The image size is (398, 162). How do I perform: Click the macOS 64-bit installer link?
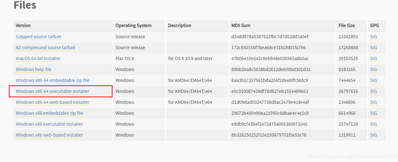38,59
